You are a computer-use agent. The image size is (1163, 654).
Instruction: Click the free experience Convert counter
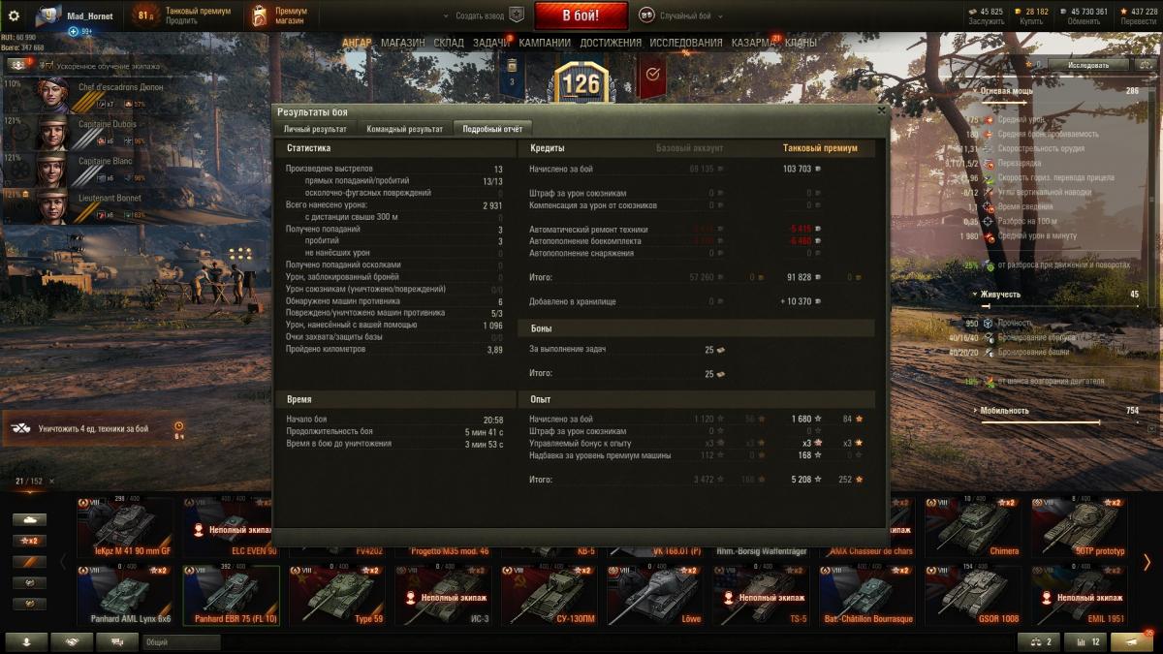(1138, 16)
